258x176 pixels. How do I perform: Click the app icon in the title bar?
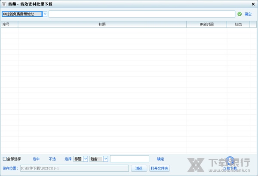4,3
